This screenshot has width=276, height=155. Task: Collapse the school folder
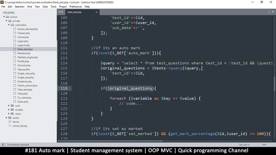tap(4, 17)
